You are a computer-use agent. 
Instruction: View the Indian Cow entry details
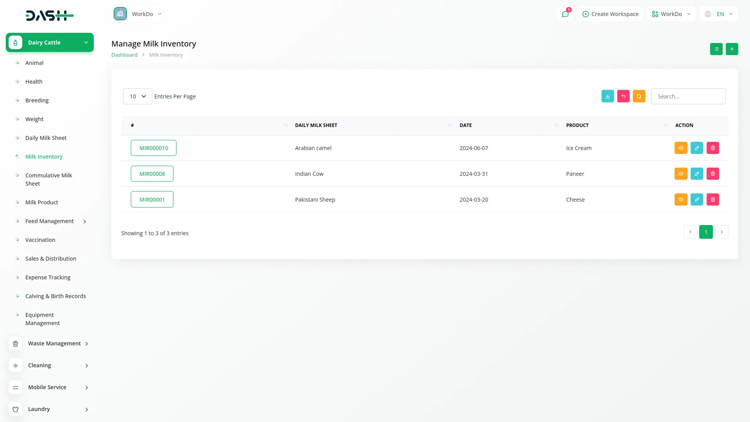680,174
